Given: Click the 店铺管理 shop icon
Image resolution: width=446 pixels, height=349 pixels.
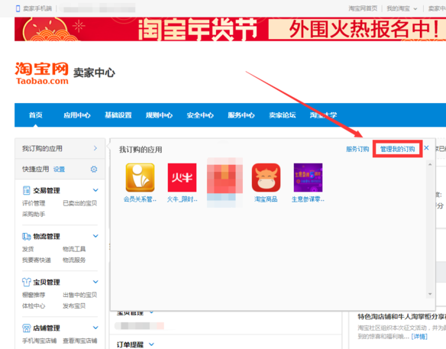Looking at the screenshot, I should click(27, 328).
